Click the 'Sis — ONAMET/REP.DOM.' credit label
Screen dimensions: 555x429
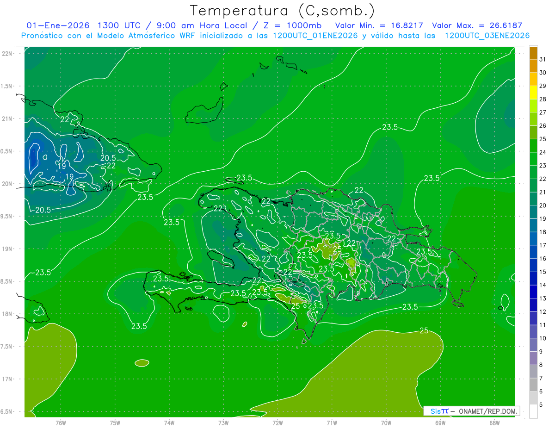[471, 411]
